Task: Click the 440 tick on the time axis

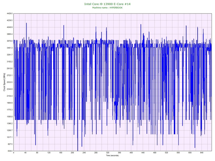Action: point(143,153)
